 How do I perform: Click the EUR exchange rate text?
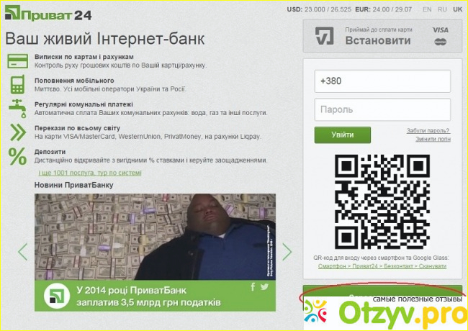tap(384, 9)
